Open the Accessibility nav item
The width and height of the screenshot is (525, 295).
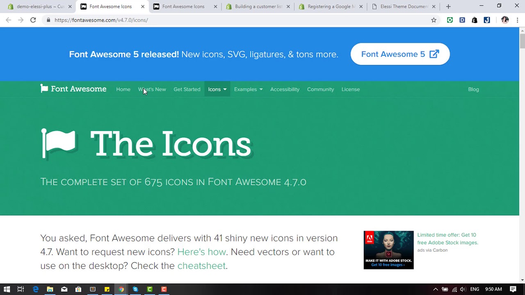pos(285,89)
